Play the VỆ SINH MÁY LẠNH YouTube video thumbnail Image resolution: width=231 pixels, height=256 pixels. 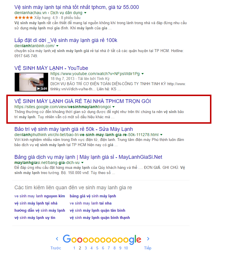pyautogui.click(x=31, y=82)
